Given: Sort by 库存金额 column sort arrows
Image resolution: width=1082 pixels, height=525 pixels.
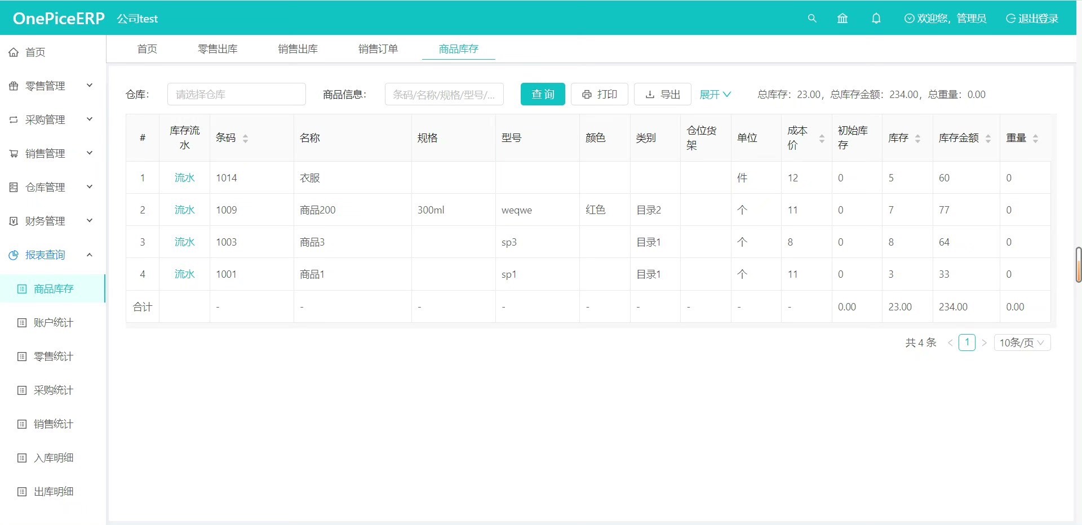Looking at the screenshot, I should coord(988,139).
